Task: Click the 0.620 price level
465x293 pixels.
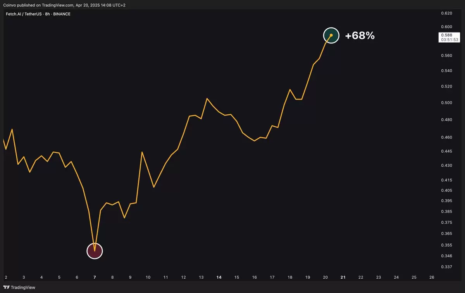Action: tap(447, 13)
